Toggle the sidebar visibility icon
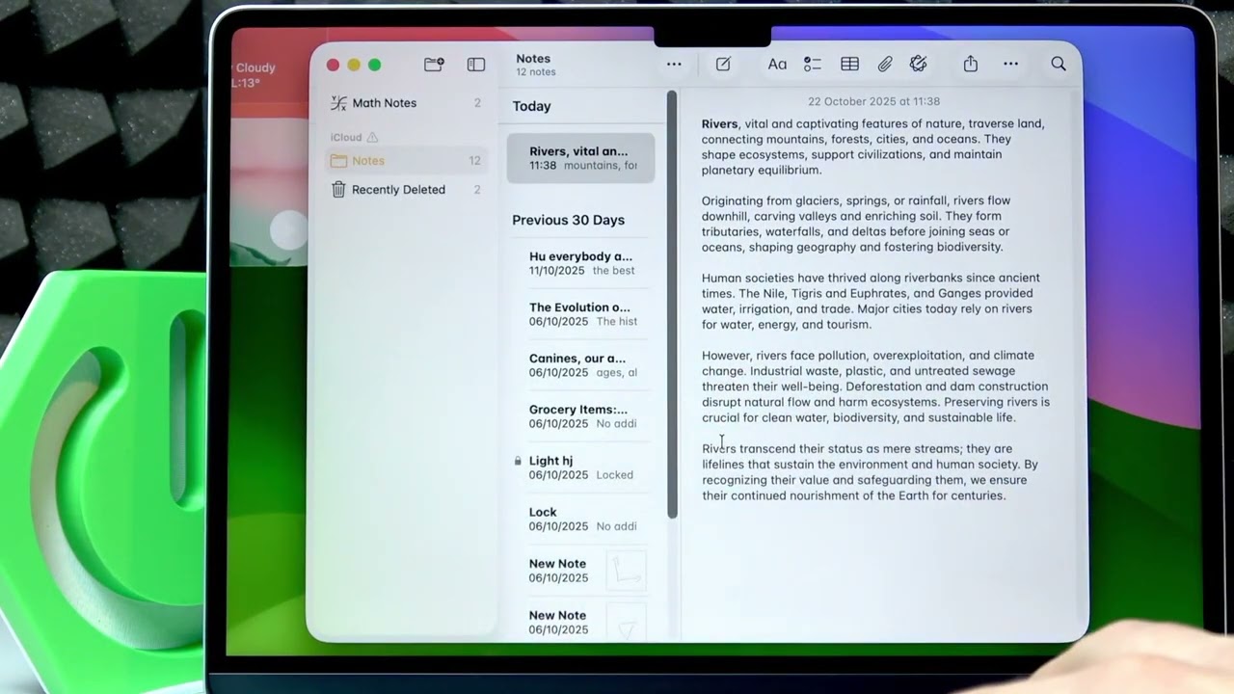Screen dimensions: 1234x694 click(x=476, y=65)
